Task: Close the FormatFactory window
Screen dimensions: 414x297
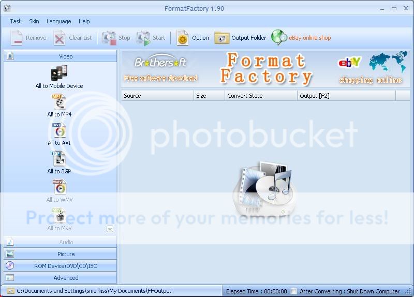Action: click(x=406, y=8)
